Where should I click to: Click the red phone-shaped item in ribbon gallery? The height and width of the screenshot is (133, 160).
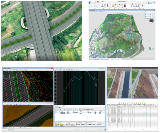pyautogui.click(x=125, y=6)
